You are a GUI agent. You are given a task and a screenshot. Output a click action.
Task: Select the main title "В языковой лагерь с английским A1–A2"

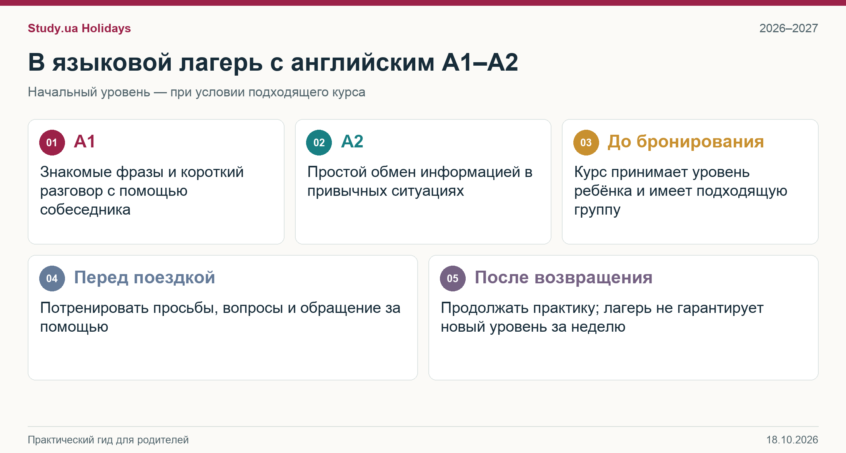point(273,63)
